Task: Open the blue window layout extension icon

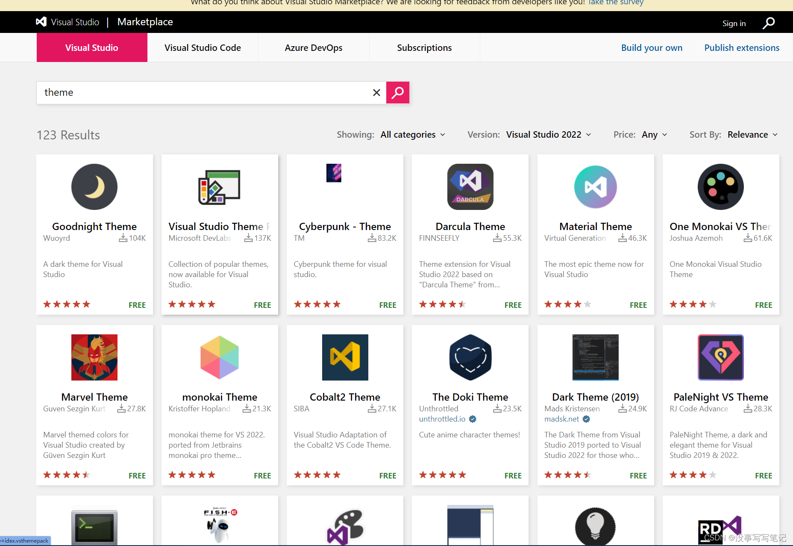Action: [x=470, y=525]
